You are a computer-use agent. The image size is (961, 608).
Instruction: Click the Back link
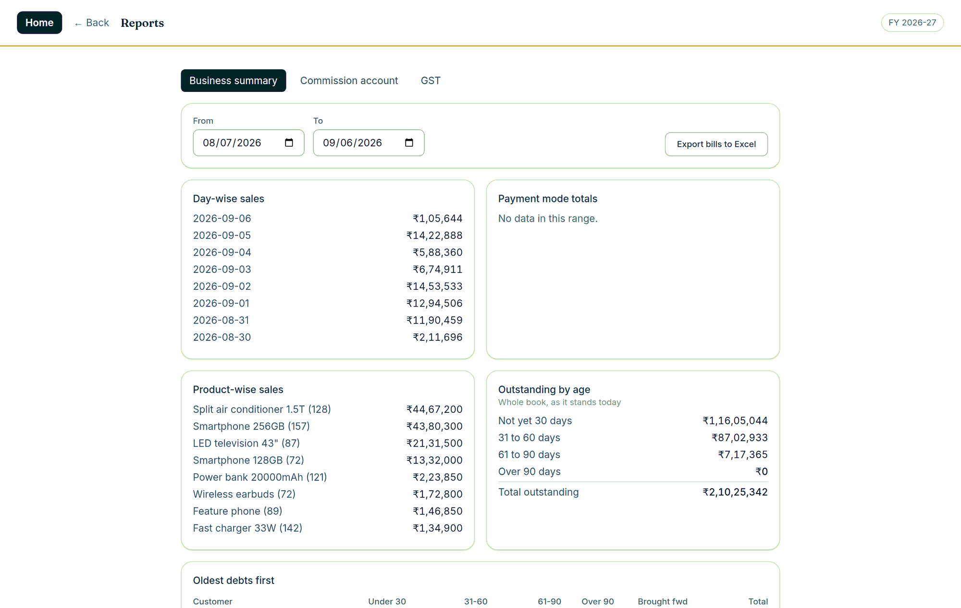coord(92,23)
